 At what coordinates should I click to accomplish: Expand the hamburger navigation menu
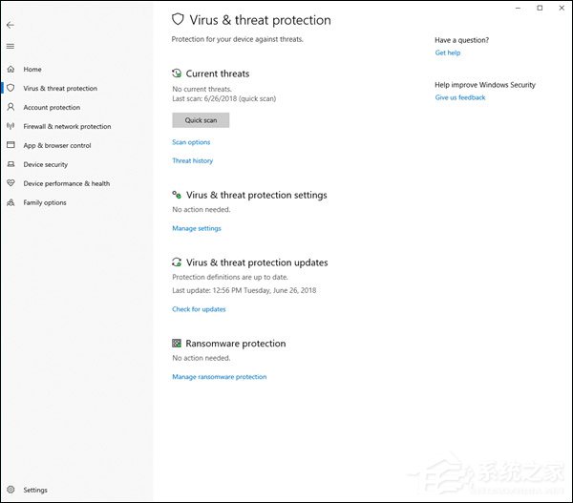11,46
